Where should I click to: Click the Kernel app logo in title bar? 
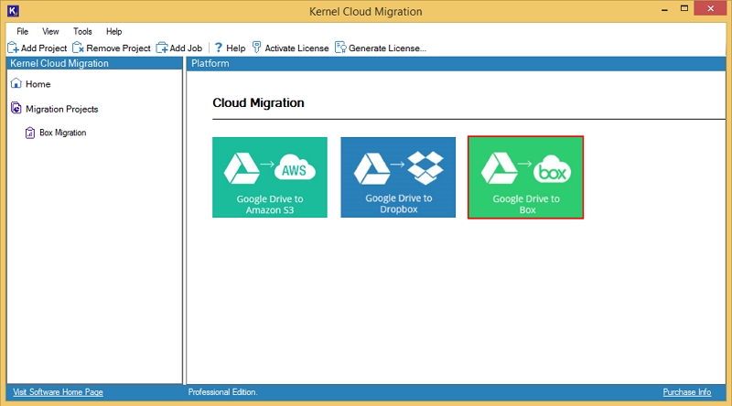pyautogui.click(x=13, y=10)
